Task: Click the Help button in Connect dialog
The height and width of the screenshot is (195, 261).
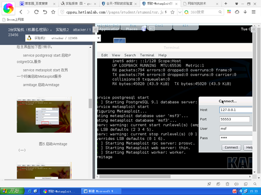Action: tap(248, 148)
